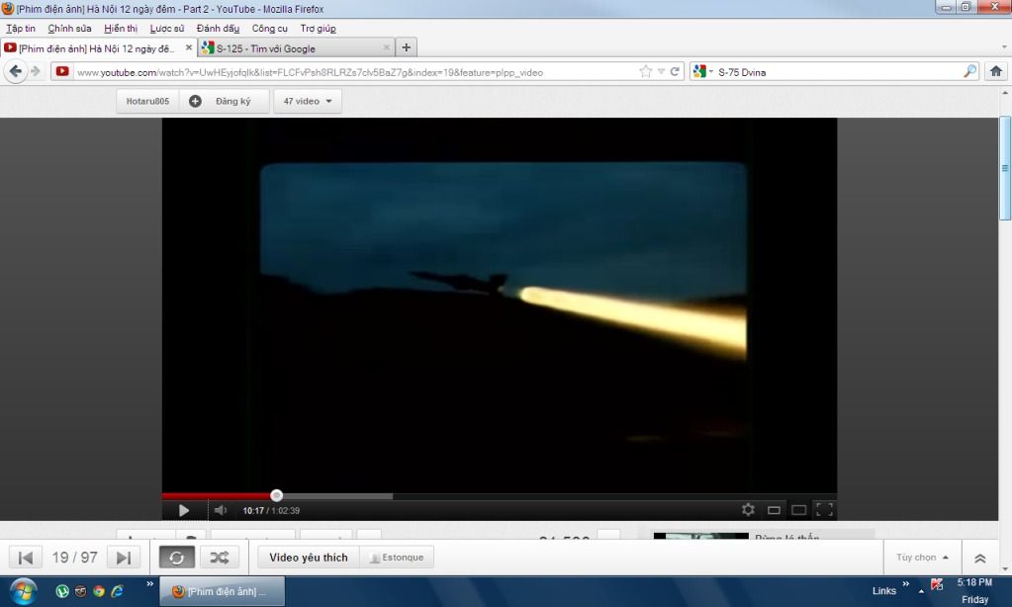
Task: Go to the Firefox home page
Action: pos(996,71)
